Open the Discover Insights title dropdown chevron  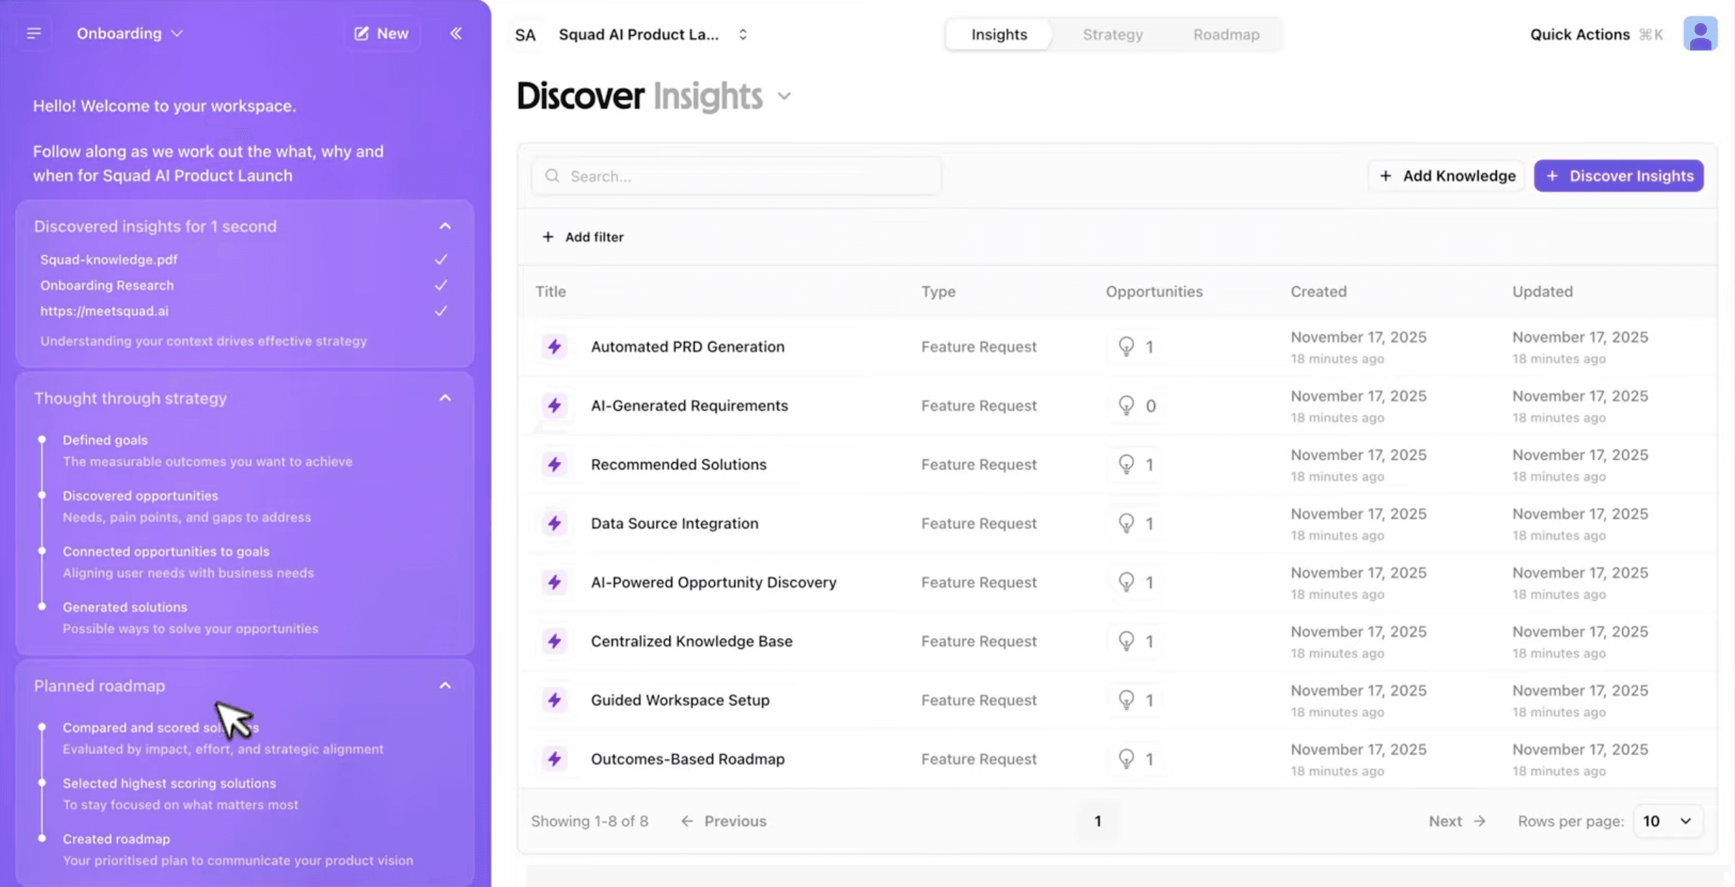coord(784,96)
